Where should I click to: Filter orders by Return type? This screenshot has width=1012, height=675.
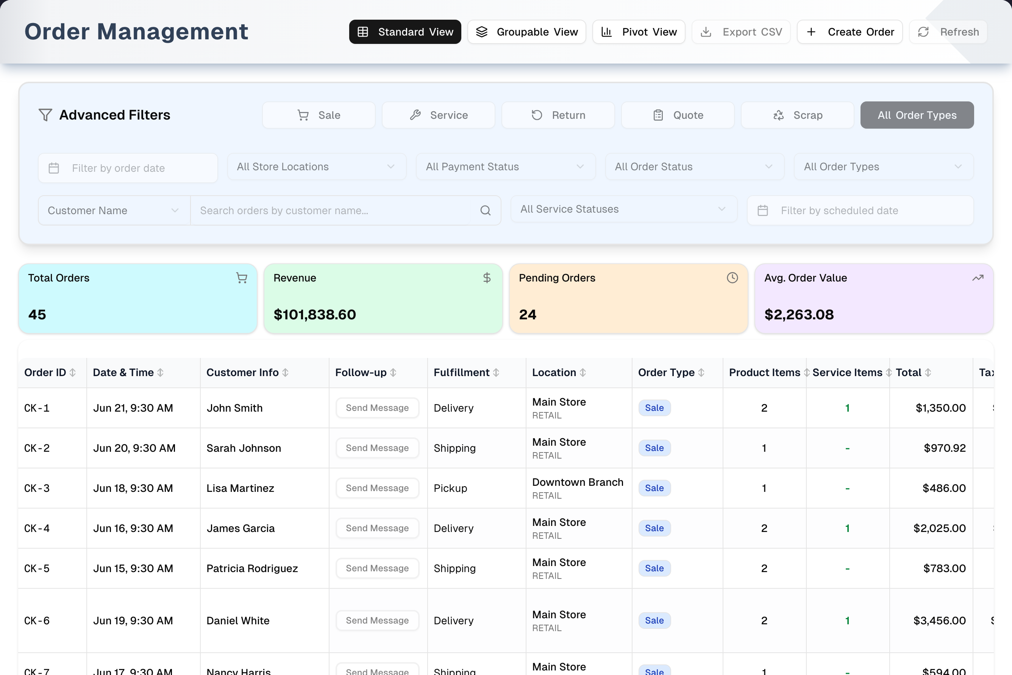[x=558, y=115]
